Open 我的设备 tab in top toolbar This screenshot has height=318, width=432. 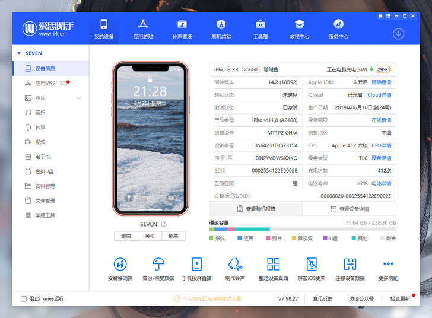point(104,29)
